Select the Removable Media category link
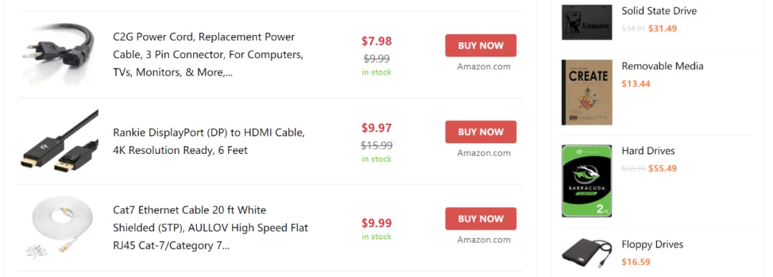 (662, 66)
